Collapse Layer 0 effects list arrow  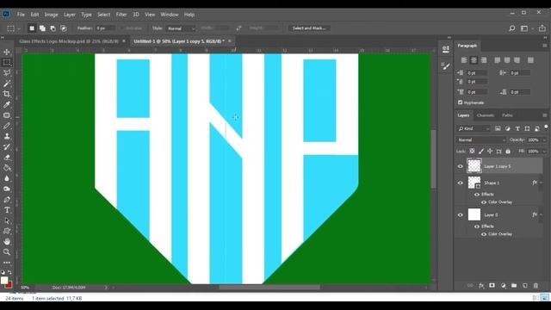coord(541,214)
